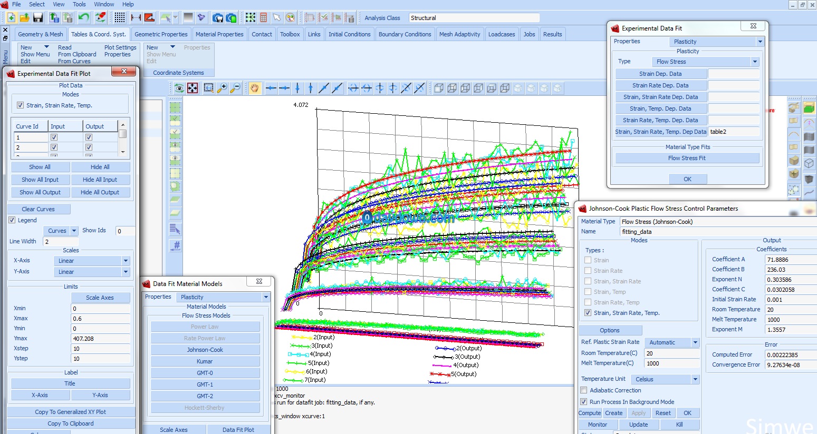The image size is (817, 434).
Task: Toggle Output checkbox for curve 1
Action: pyautogui.click(x=89, y=137)
